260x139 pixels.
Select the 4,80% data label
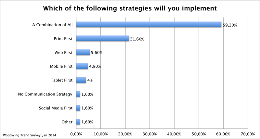pos(95,67)
